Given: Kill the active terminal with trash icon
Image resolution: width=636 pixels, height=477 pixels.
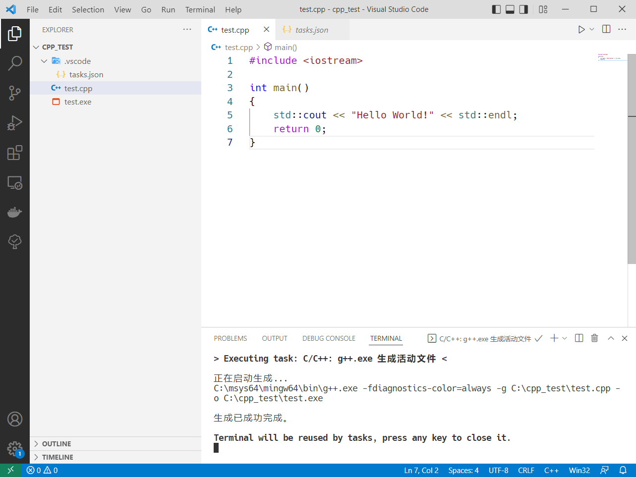Looking at the screenshot, I should click(x=594, y=338).
